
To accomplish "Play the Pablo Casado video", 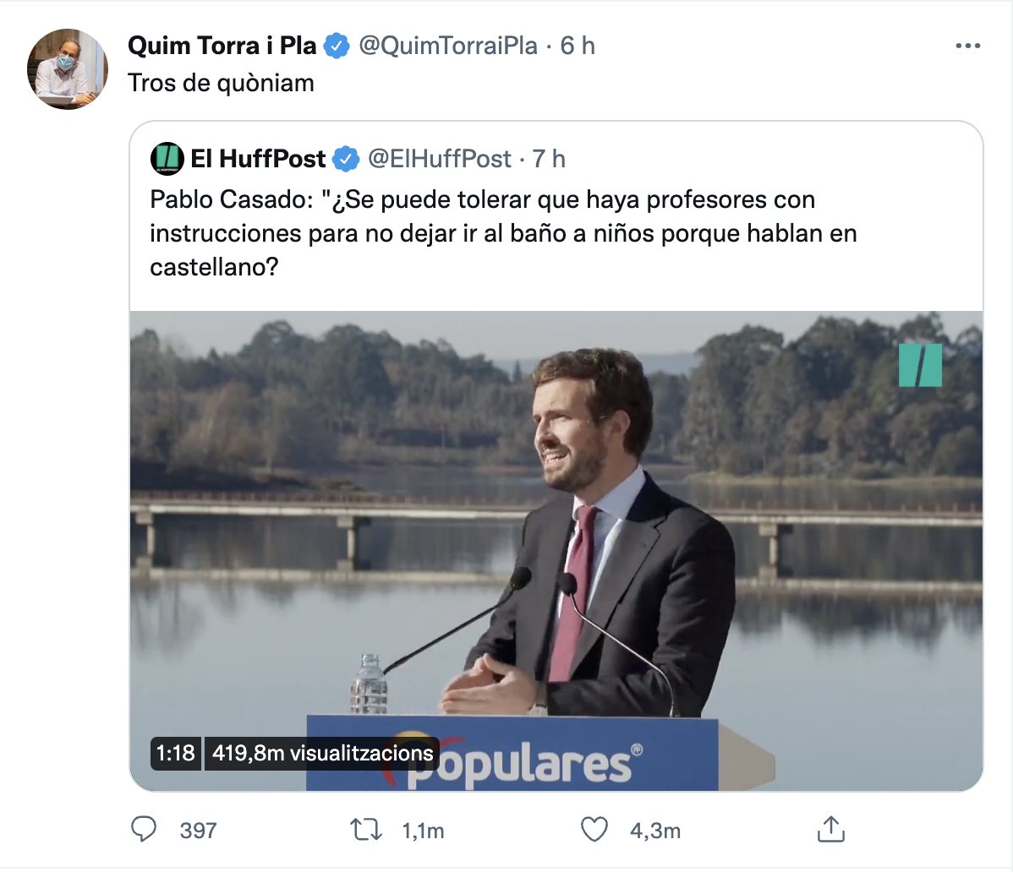I will pos(556,549).
